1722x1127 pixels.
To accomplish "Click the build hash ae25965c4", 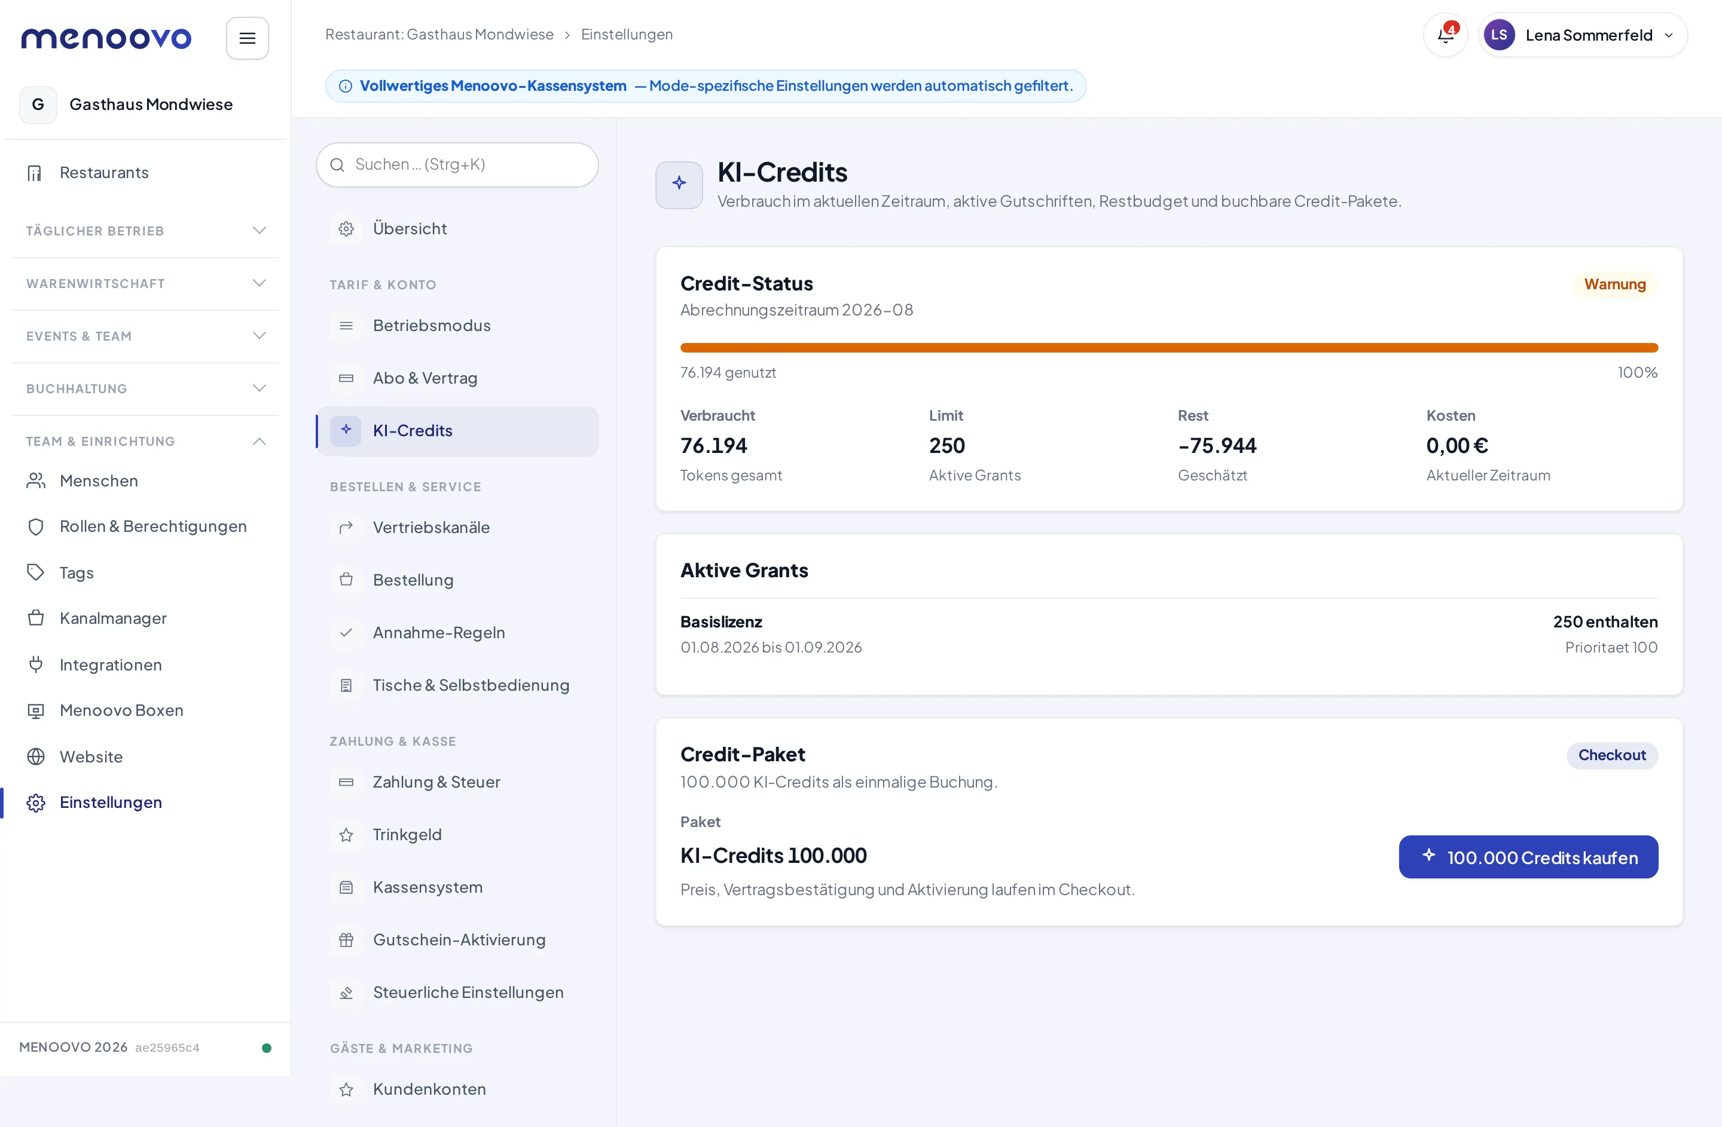I will click(166, 1048).
